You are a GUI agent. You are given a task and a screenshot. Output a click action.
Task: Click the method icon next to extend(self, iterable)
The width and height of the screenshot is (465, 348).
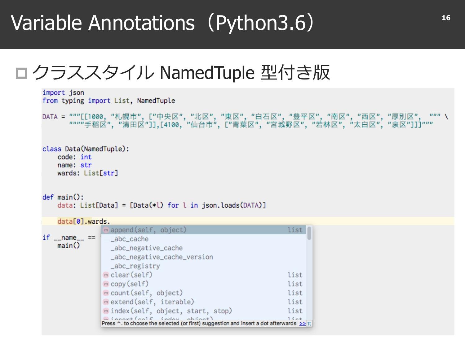pos(106,302)
